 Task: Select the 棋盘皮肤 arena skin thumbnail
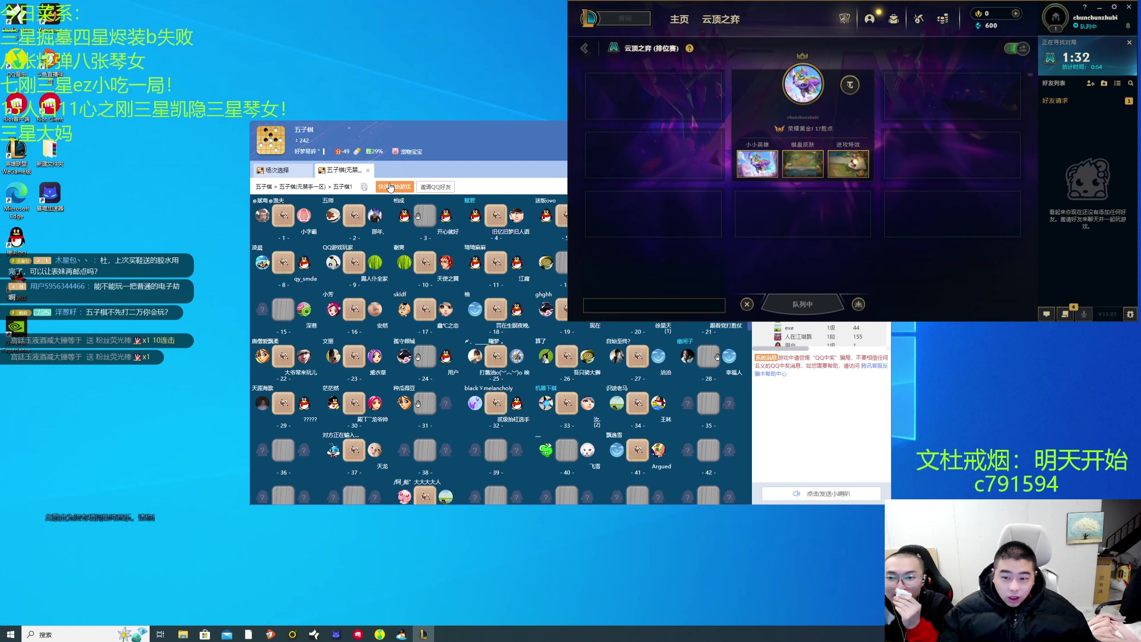[803, 164]
